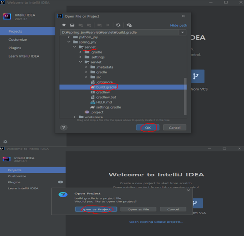This screenshot has height=236, width=244.
Task: Choose Open as Project
Action: click(96, 209)
